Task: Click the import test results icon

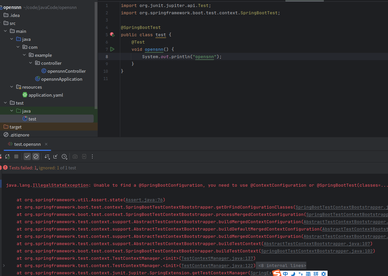Action: coord(84,156)
